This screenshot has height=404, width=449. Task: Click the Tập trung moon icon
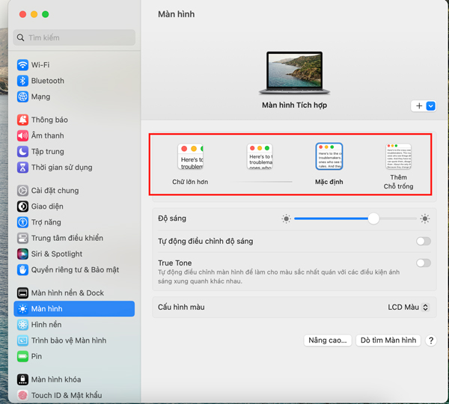click(x=22, y=151)
